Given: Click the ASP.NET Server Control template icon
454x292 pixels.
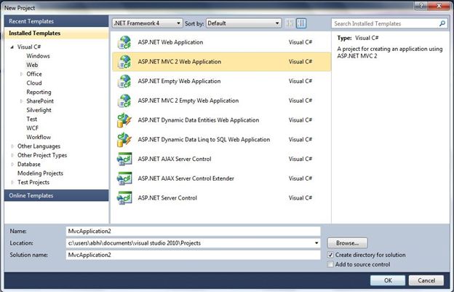Looking at the screenshot, I should 124,197.
